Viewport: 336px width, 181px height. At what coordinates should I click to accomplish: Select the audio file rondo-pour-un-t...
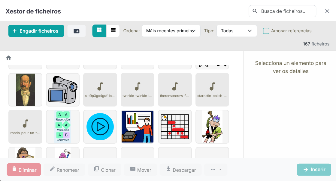point(25,127)
